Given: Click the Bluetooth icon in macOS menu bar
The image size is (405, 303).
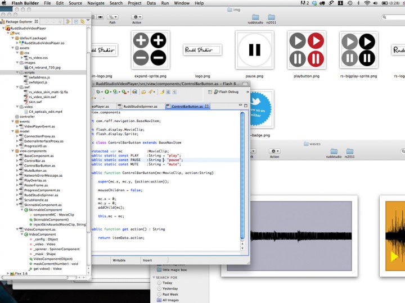Looking at the screenshot, I should pyautogui.click(x=358, y=3).
